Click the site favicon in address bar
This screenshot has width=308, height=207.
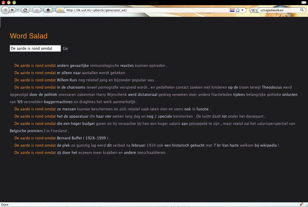coord(60,10)
